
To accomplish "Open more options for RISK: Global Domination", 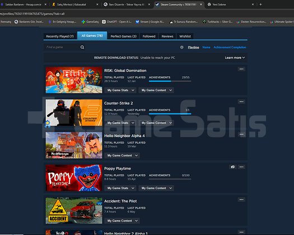I will click(241, 69).
